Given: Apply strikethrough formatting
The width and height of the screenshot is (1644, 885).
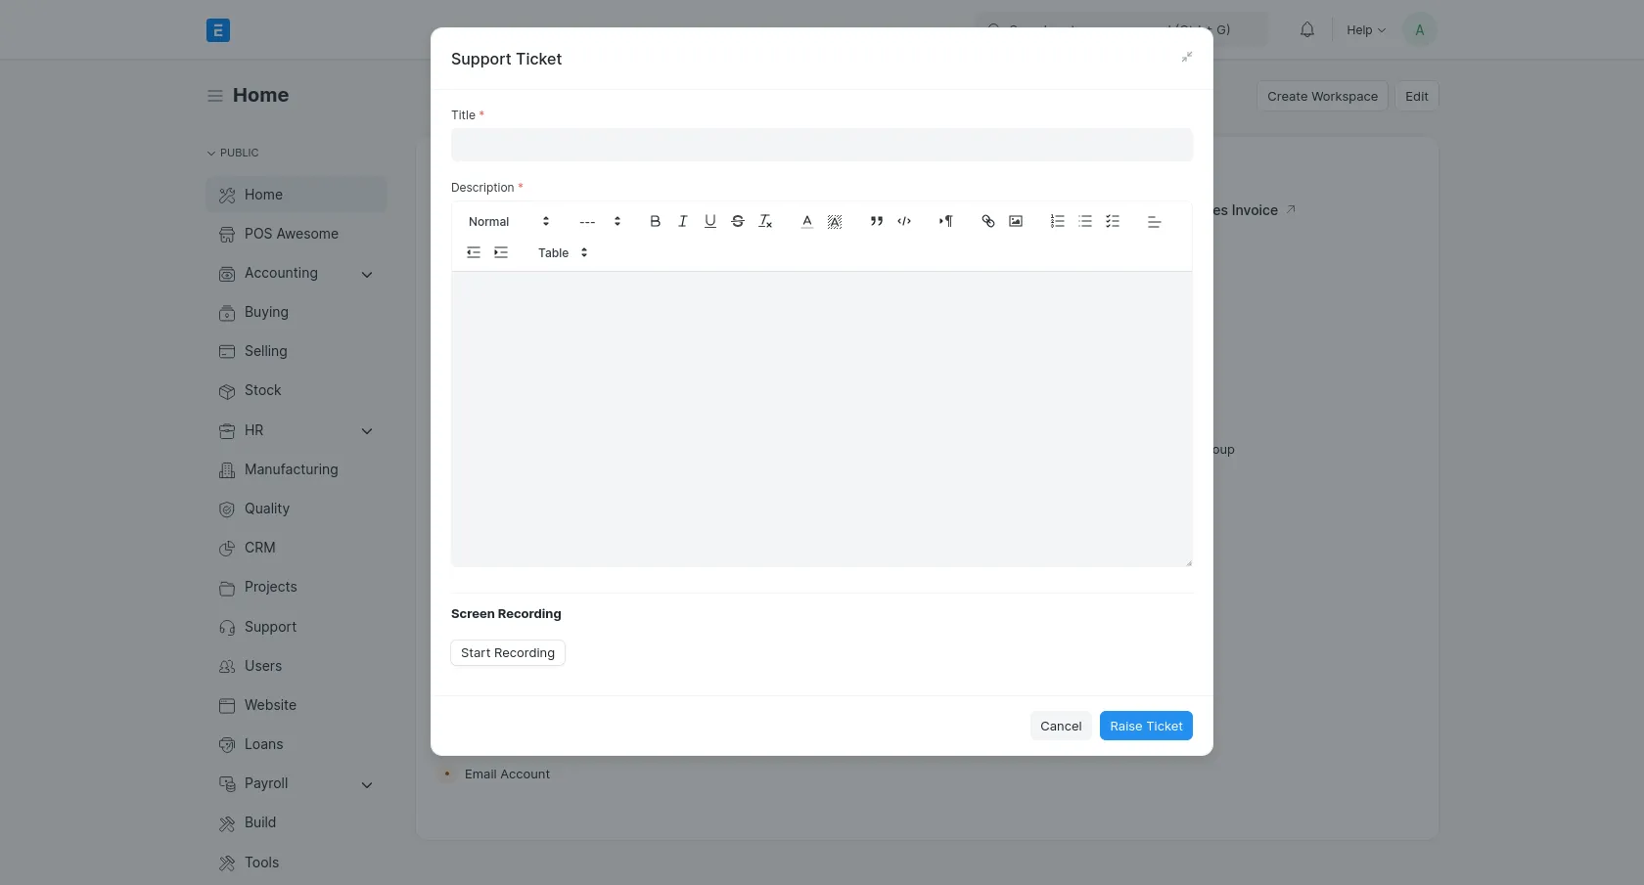Looking at the screenshot, I should (737, 221).
